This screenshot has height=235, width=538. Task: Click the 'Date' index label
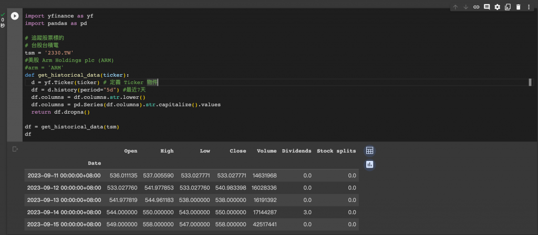click(x=95, y=163)
